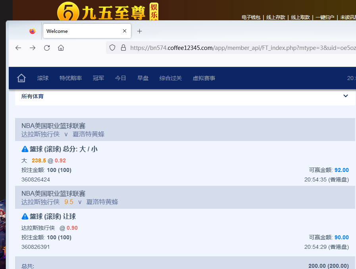This screenshot has height=269, width=356.
Task: Click the second NBA美国职业篮球联赛 league header
Action: click(53, 194)
